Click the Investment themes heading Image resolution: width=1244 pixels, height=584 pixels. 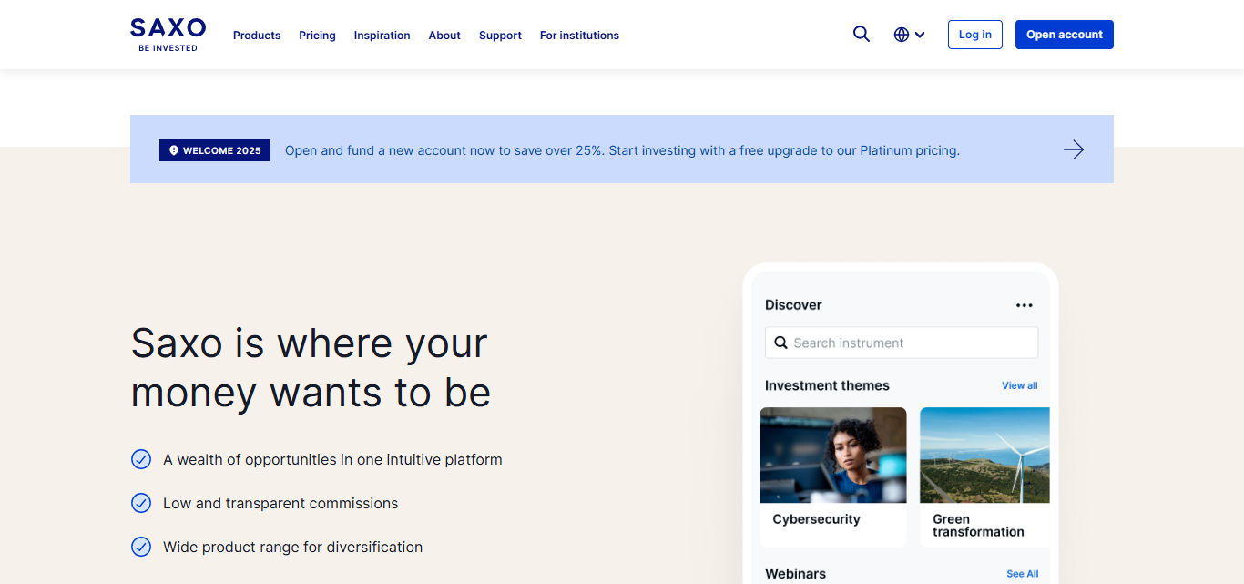click(827, 385)
